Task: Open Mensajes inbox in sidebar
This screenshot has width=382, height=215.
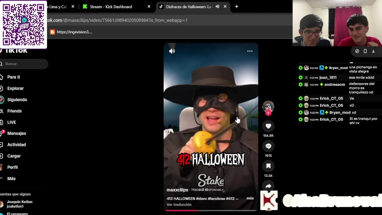Action: 16,133
